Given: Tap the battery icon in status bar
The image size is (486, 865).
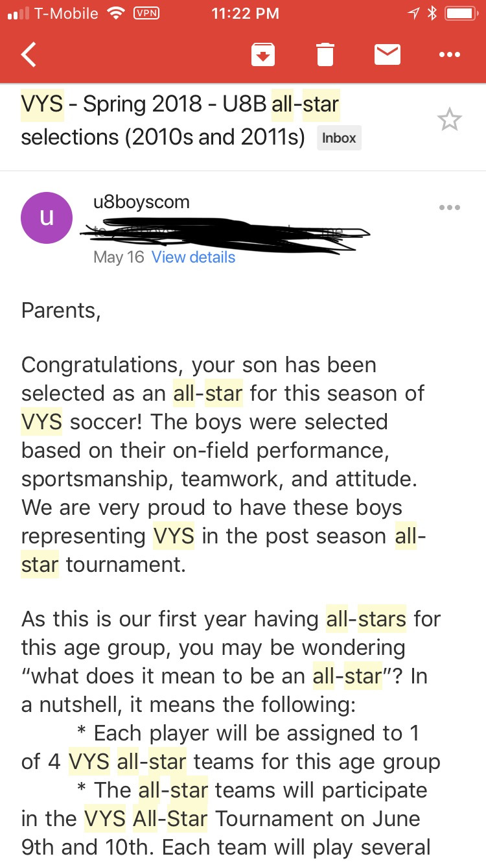Looking at the screenshot, I should (x=461, y=14).
